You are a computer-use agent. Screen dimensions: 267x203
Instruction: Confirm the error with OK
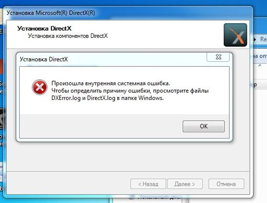(204, 126)
